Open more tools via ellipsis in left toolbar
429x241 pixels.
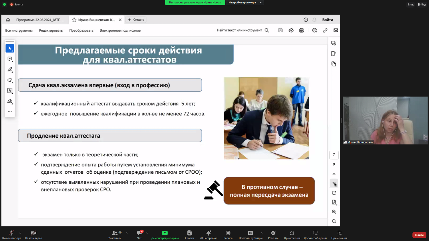point(10,112)
